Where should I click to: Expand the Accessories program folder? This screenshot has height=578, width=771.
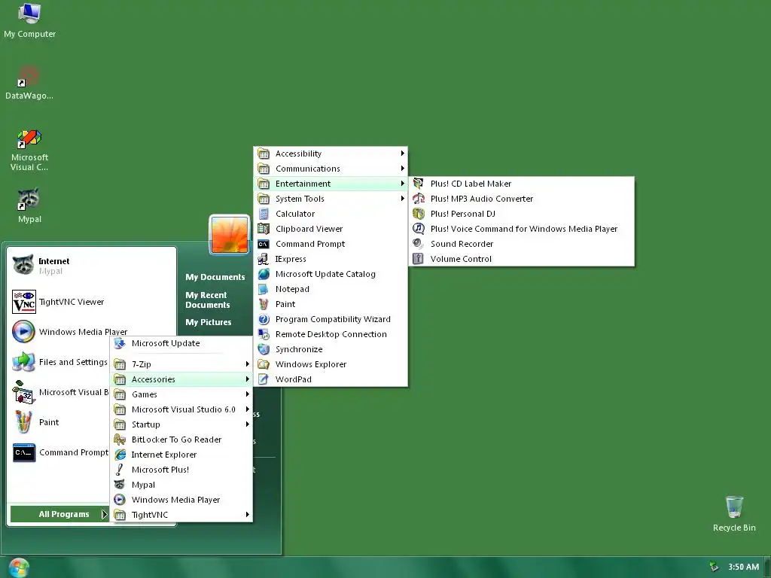click(x=181, y=379)
